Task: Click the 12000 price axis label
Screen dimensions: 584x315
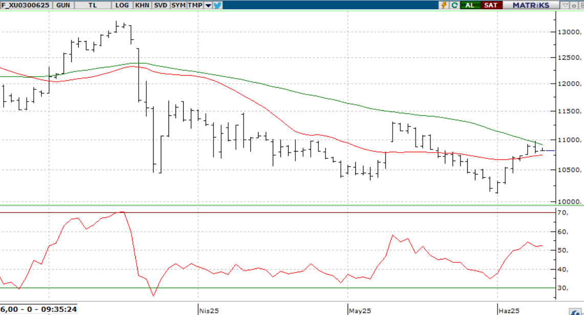Action: [x=569, y=84]
